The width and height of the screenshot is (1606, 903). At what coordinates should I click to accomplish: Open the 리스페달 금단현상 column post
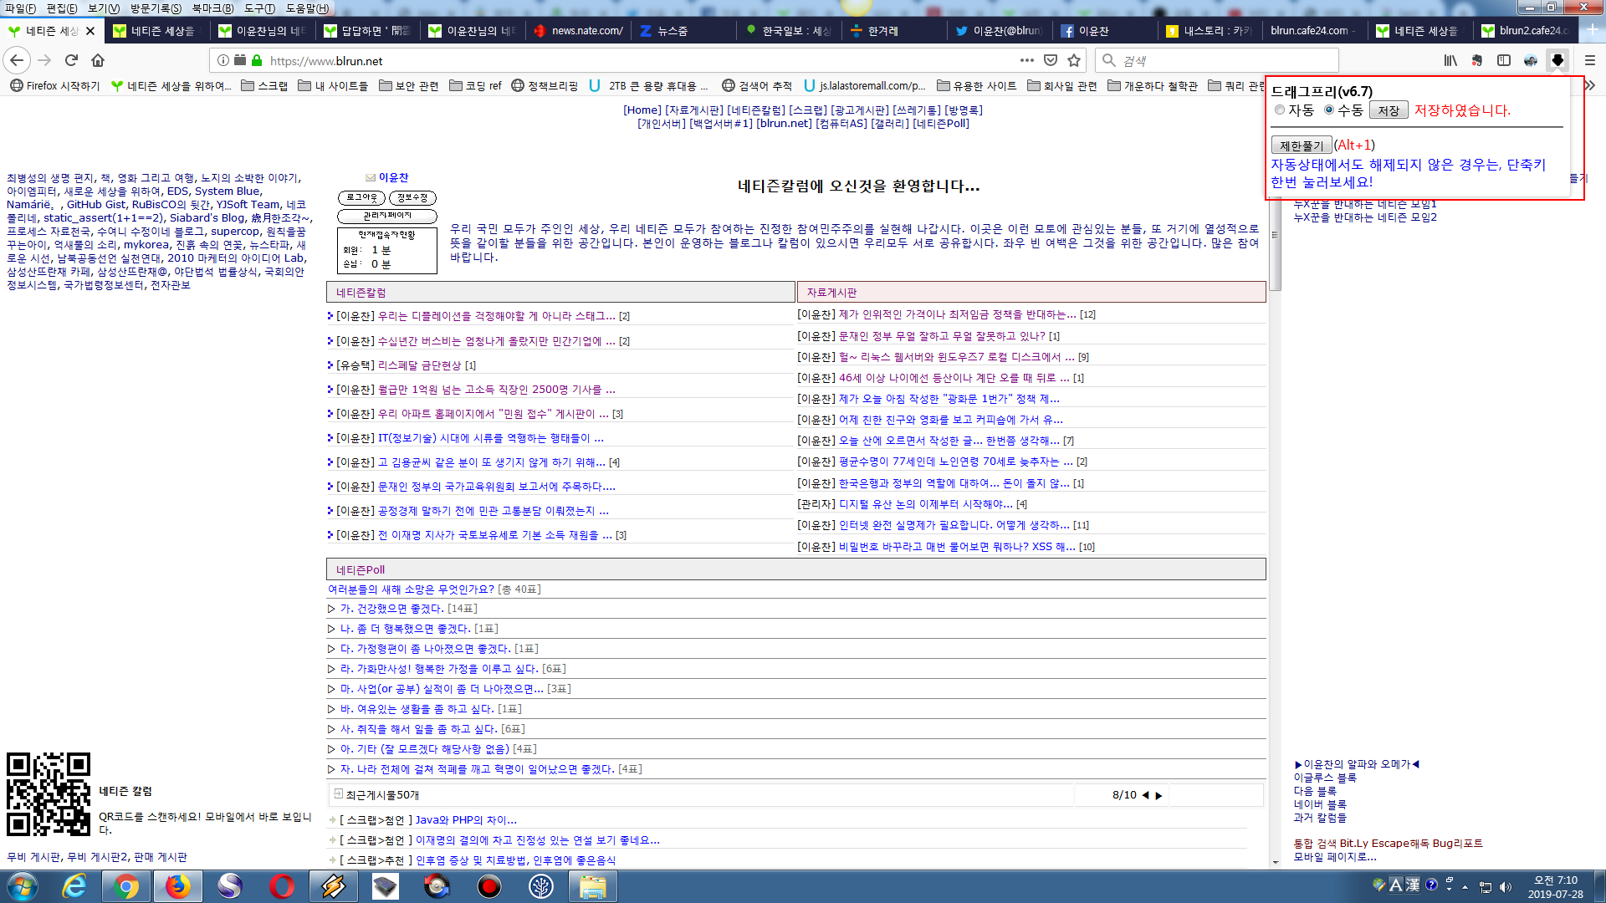tap(419, 365)
